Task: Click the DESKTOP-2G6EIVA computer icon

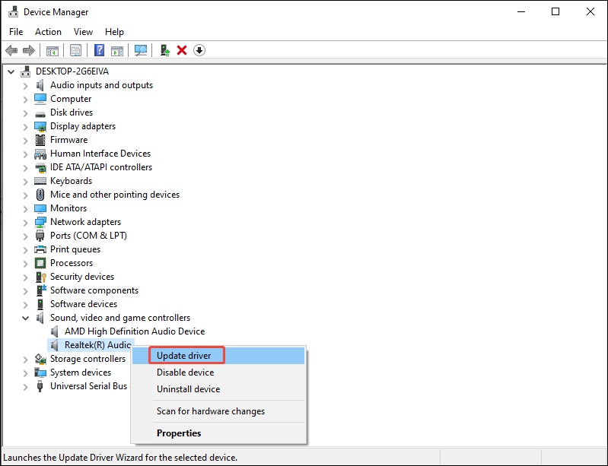Action: [x=26, y=71]
